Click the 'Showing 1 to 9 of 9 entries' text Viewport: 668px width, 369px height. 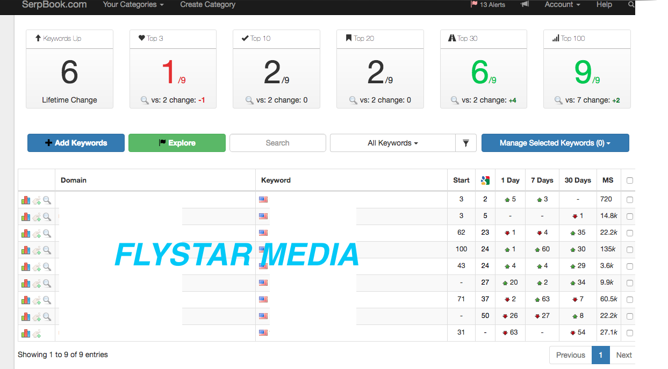[x=63, y=354]
